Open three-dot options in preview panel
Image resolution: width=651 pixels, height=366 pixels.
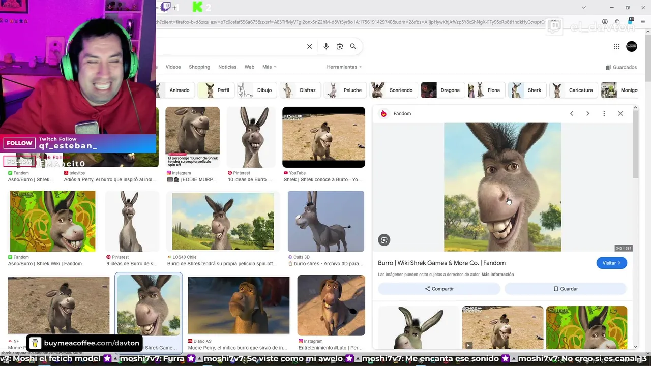coord(604,113)
